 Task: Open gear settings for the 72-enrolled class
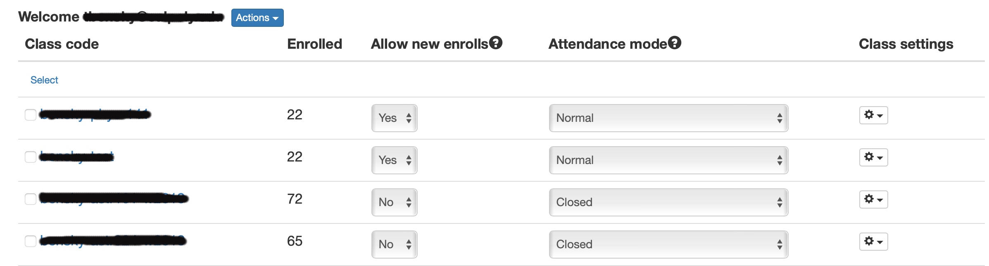click(x=873, y=199)
